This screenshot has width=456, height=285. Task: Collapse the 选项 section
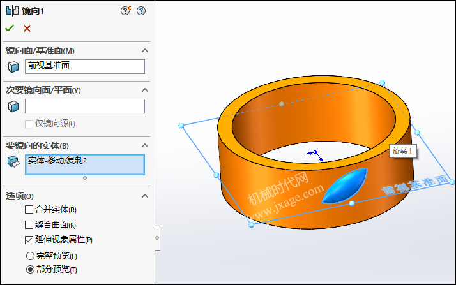click(x=145, y=196)
